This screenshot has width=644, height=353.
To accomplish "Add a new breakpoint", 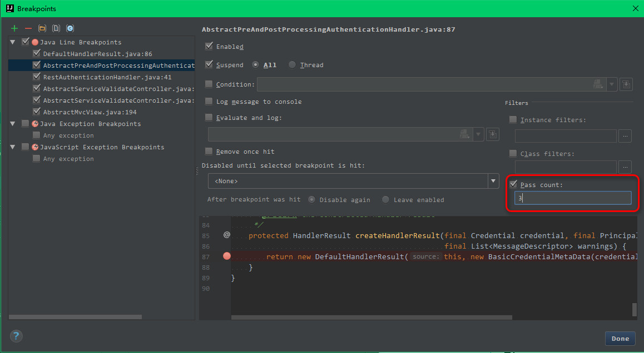I will click(14, 28).
